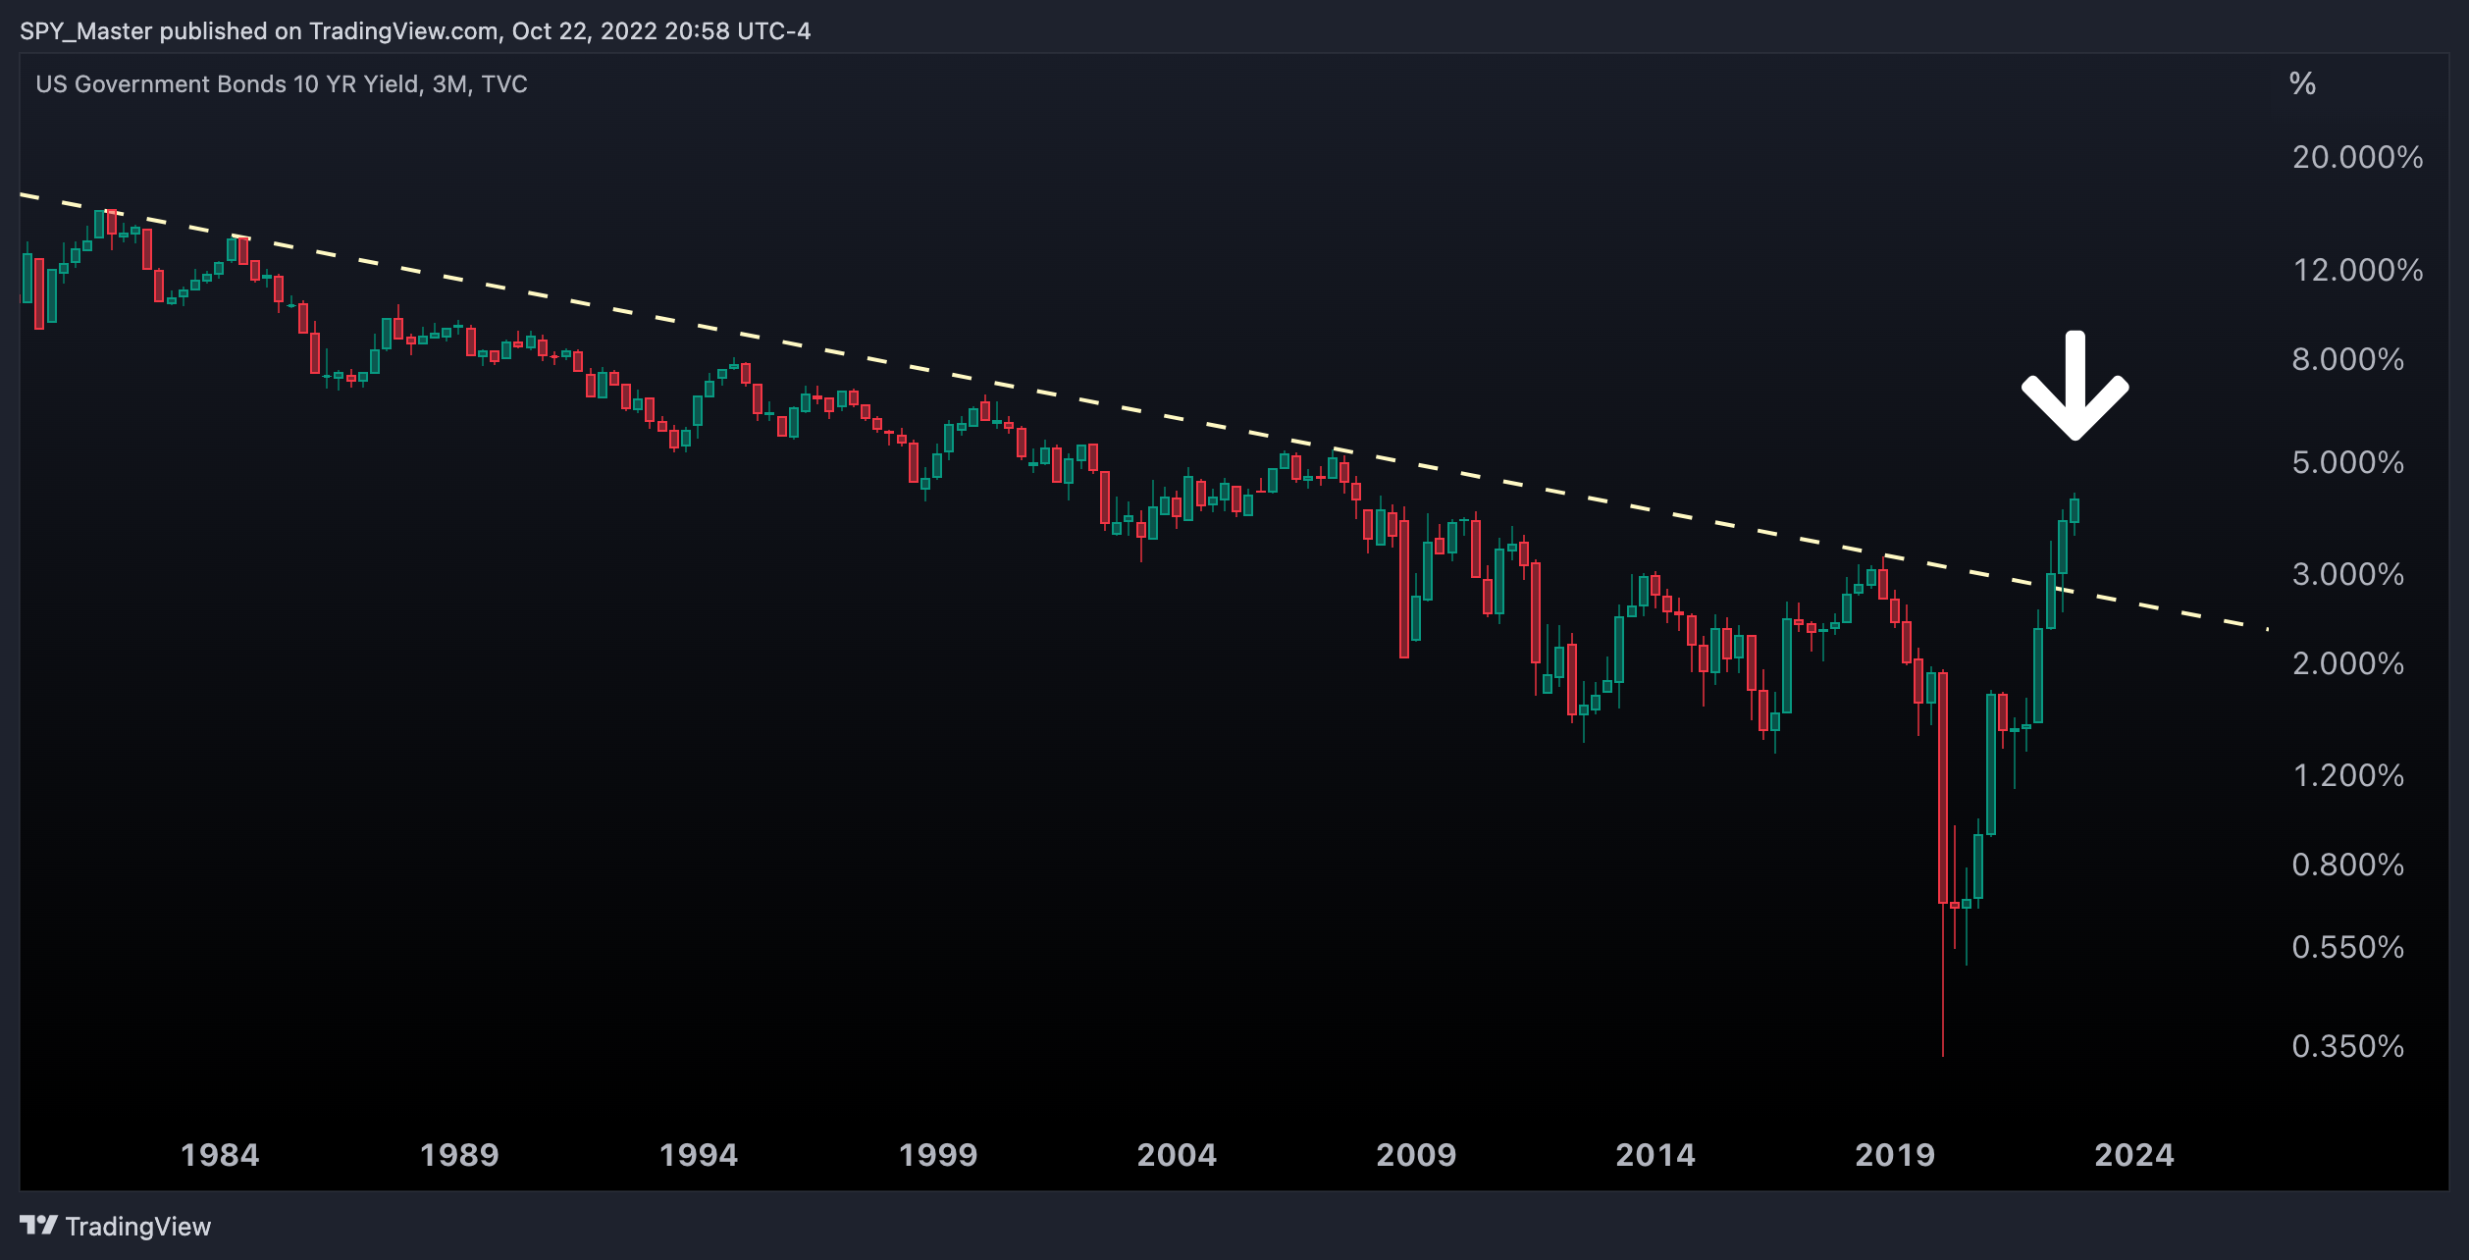Click the "SPY_Master published on TradingView.com" header text
The width and height of the screenshot is (2469, 1260).
259,31
